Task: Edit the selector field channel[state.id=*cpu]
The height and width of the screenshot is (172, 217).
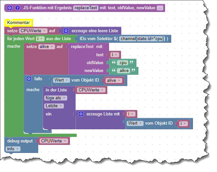Action: pyautogui.click(x=142, y=39)
